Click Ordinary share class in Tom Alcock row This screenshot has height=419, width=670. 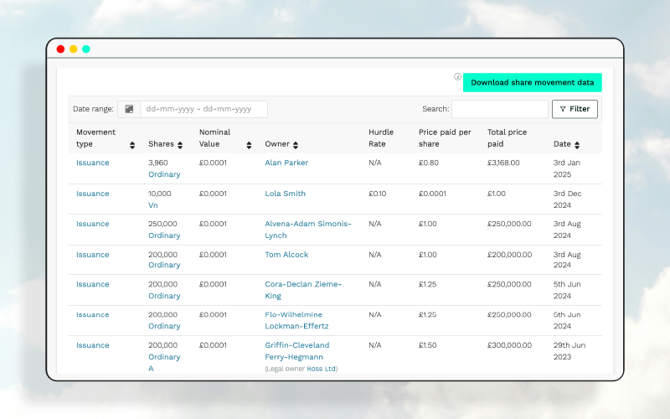coord(164,265)
